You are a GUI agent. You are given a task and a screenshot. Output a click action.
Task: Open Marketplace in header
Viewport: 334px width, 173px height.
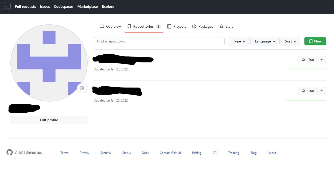coord(88,6)
